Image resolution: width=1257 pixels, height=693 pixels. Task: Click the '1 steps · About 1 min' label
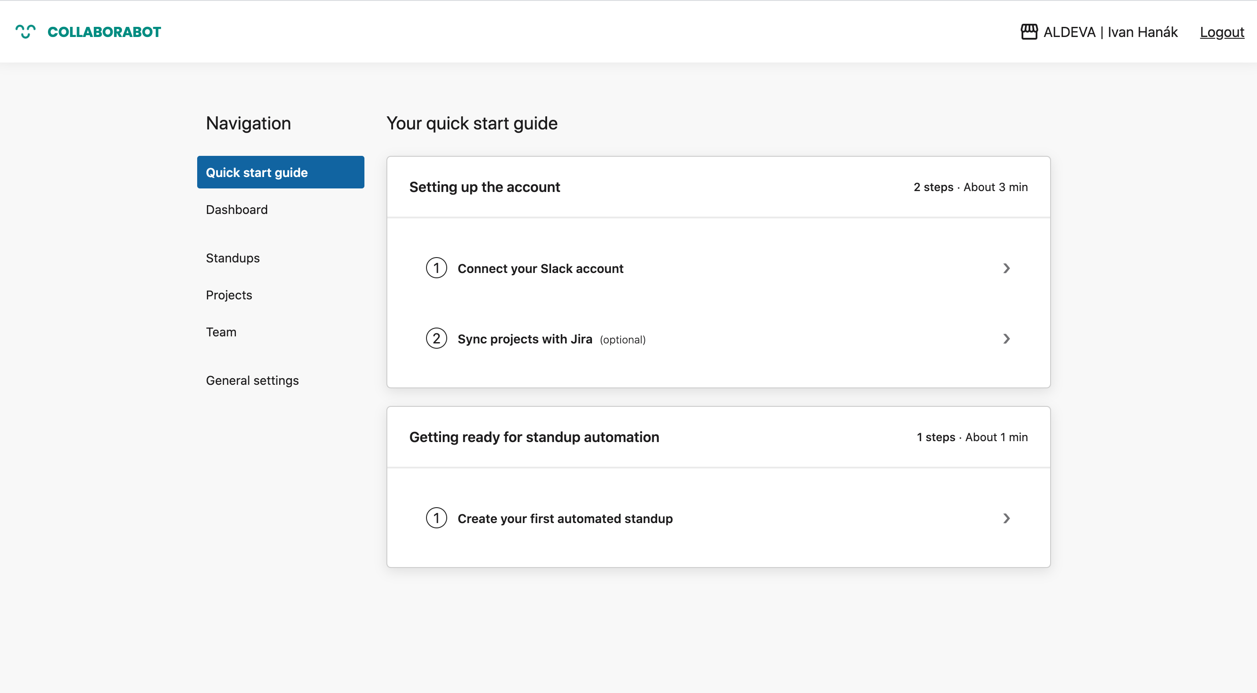[x=972, y=437]
